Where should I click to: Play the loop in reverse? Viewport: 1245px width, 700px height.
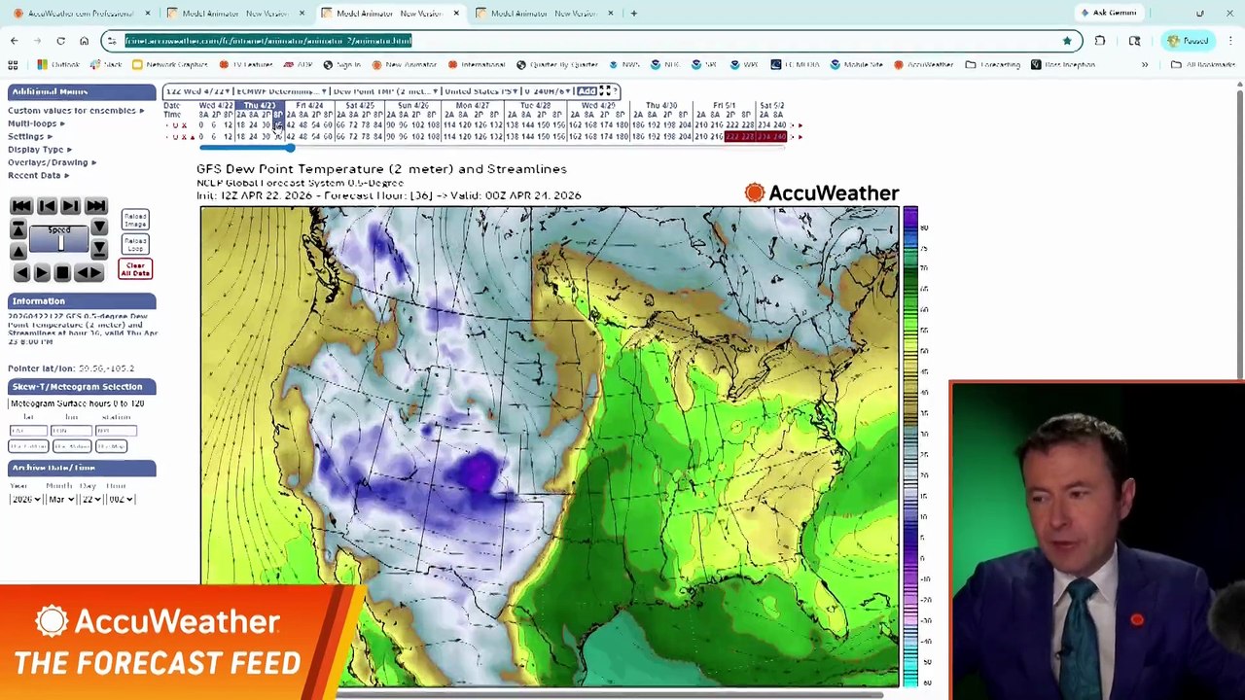pos(21,273)
